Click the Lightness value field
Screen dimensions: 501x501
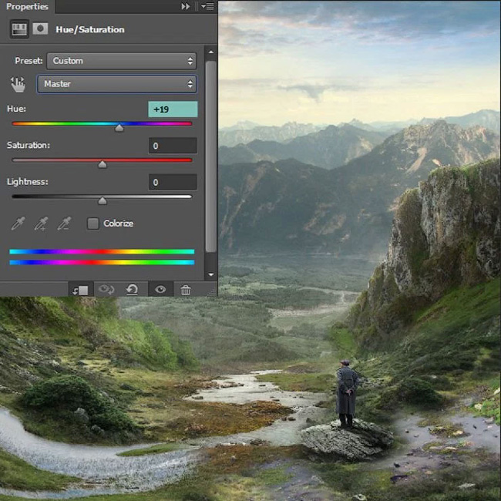pos(173,183)
